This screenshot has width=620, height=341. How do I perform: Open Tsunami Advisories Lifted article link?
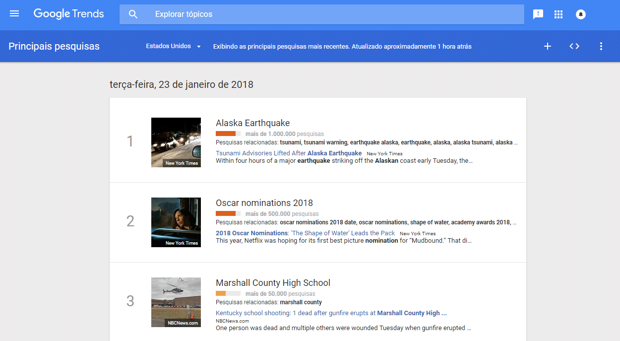pyautogui.click(x=289, y=153)
